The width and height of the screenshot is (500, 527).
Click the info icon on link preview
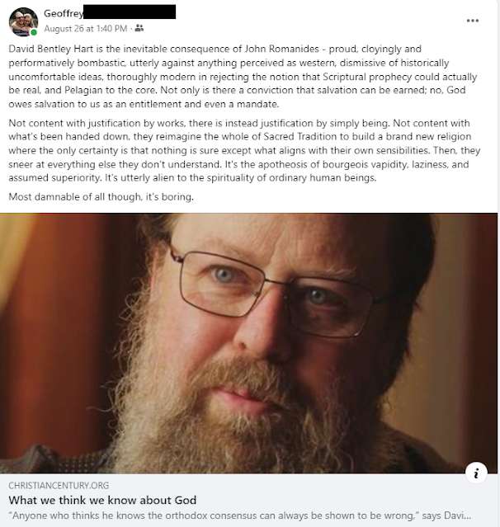(x=476, y=473)
